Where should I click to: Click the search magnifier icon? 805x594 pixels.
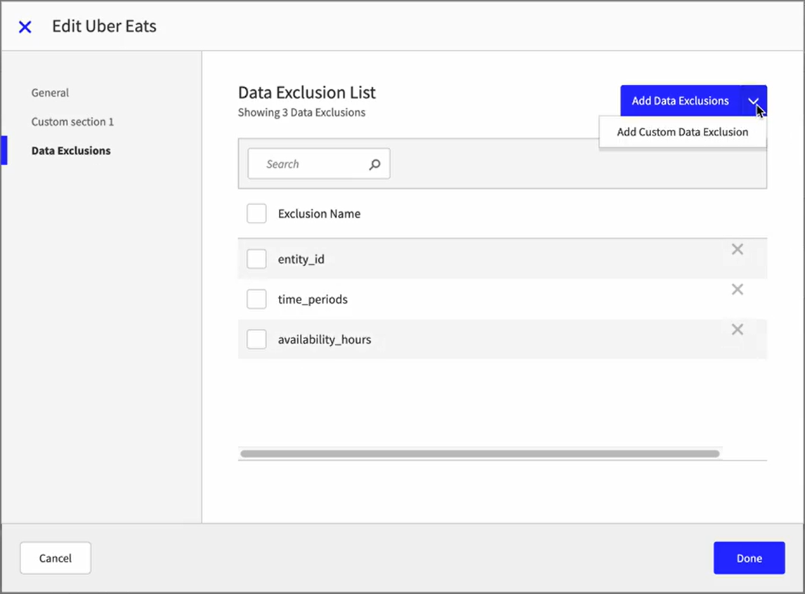coord(375,164)
